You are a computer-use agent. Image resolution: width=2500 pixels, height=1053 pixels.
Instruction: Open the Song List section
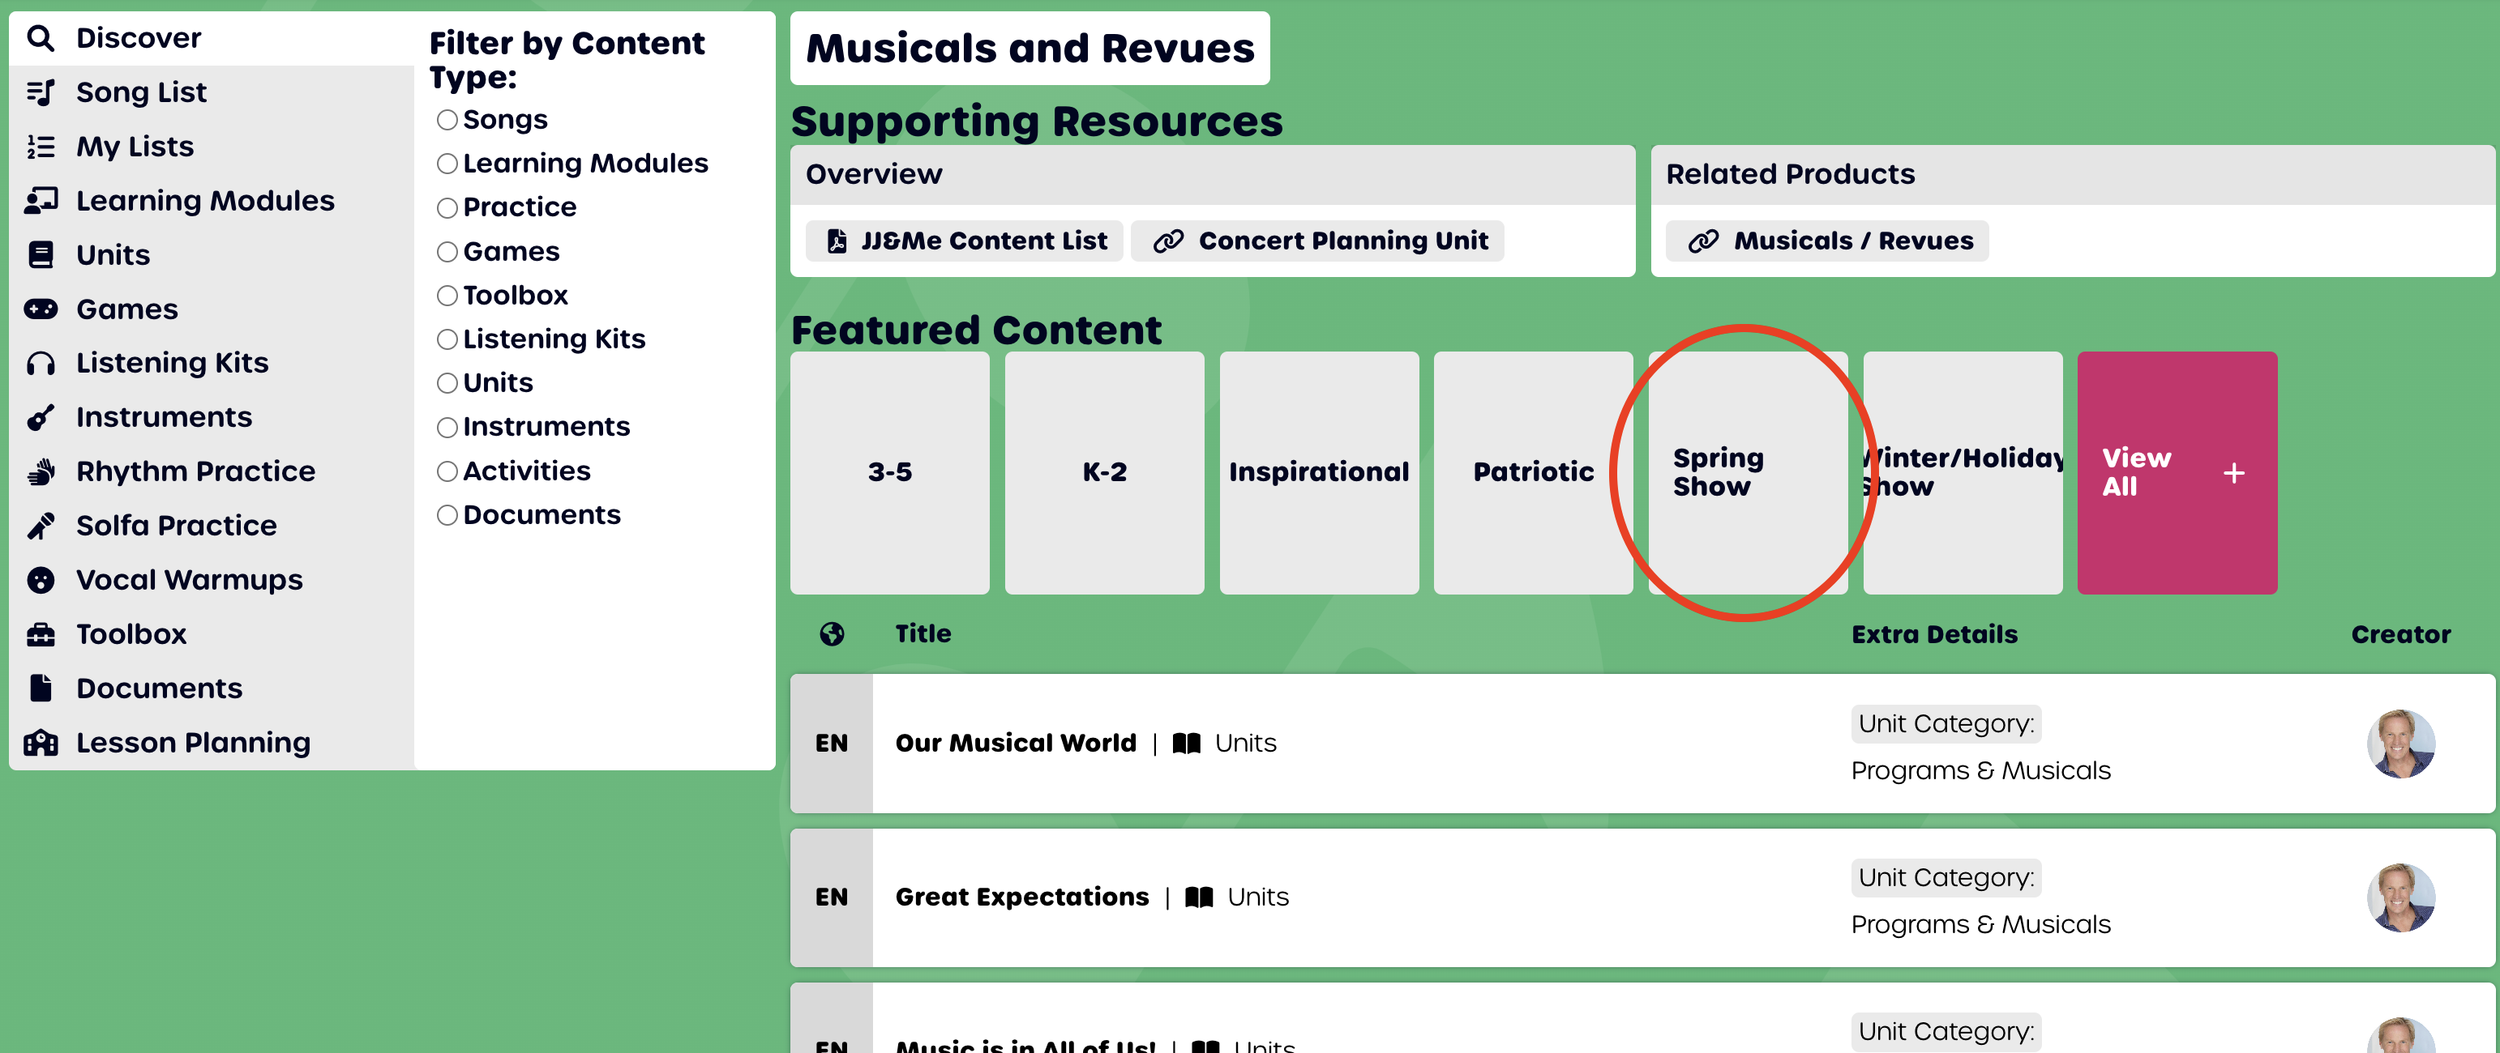tap(142, 91)
